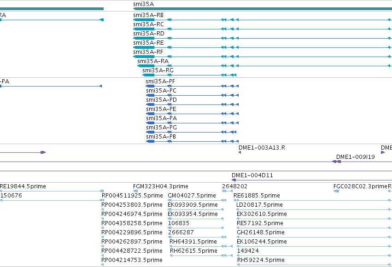The width and height of the screenshot is (392, 267).
Task: Click protein feature smi35A-PF
Action: coord(160,81)
